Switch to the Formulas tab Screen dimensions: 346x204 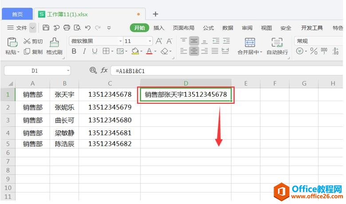point(208,28)
